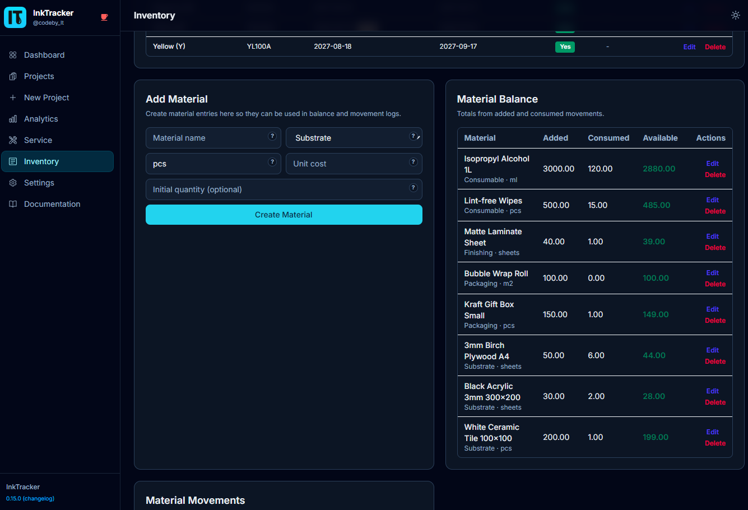Viewport: 748px width, 510px height.
Task: Click the Initial quantity input field
Action: (x=284, y=189)
